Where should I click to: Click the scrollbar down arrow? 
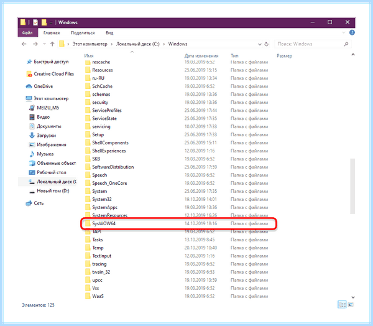coord(353,297)
